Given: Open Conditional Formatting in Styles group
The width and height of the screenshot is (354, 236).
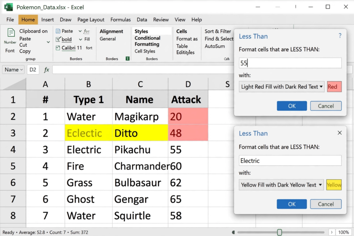Looking at the screenshot, I should 147,41.
